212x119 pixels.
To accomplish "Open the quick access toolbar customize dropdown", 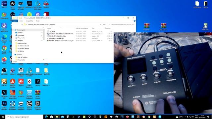I will tap(22, 18).
